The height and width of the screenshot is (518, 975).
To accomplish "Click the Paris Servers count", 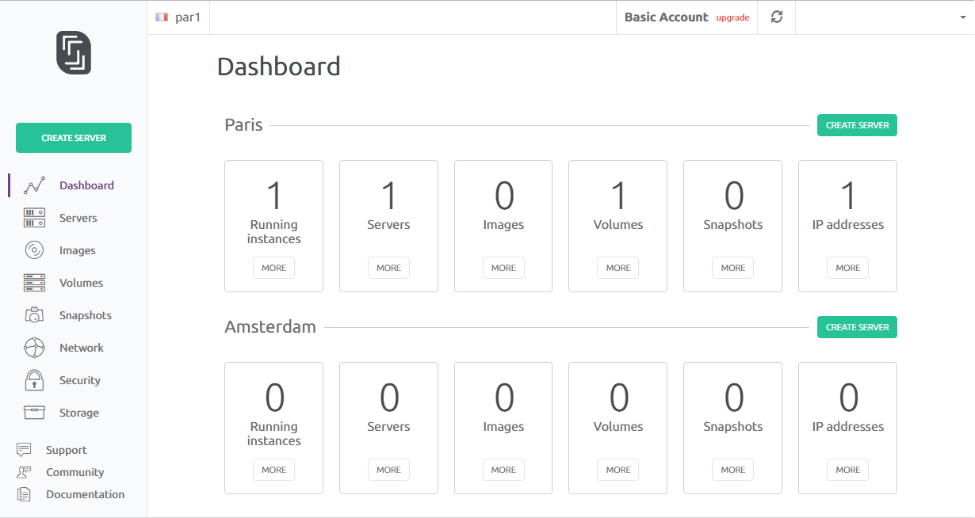I will pyautogui.click(x=389, y=196).
